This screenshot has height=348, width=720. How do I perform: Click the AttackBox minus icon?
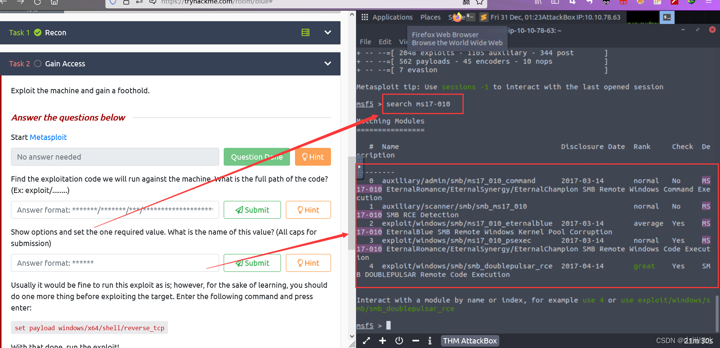(x=416, y=341)
